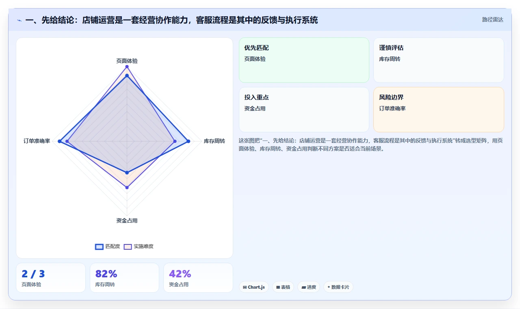Open the 投入重点 card
The image size is (520, 309).
[304, 110]
